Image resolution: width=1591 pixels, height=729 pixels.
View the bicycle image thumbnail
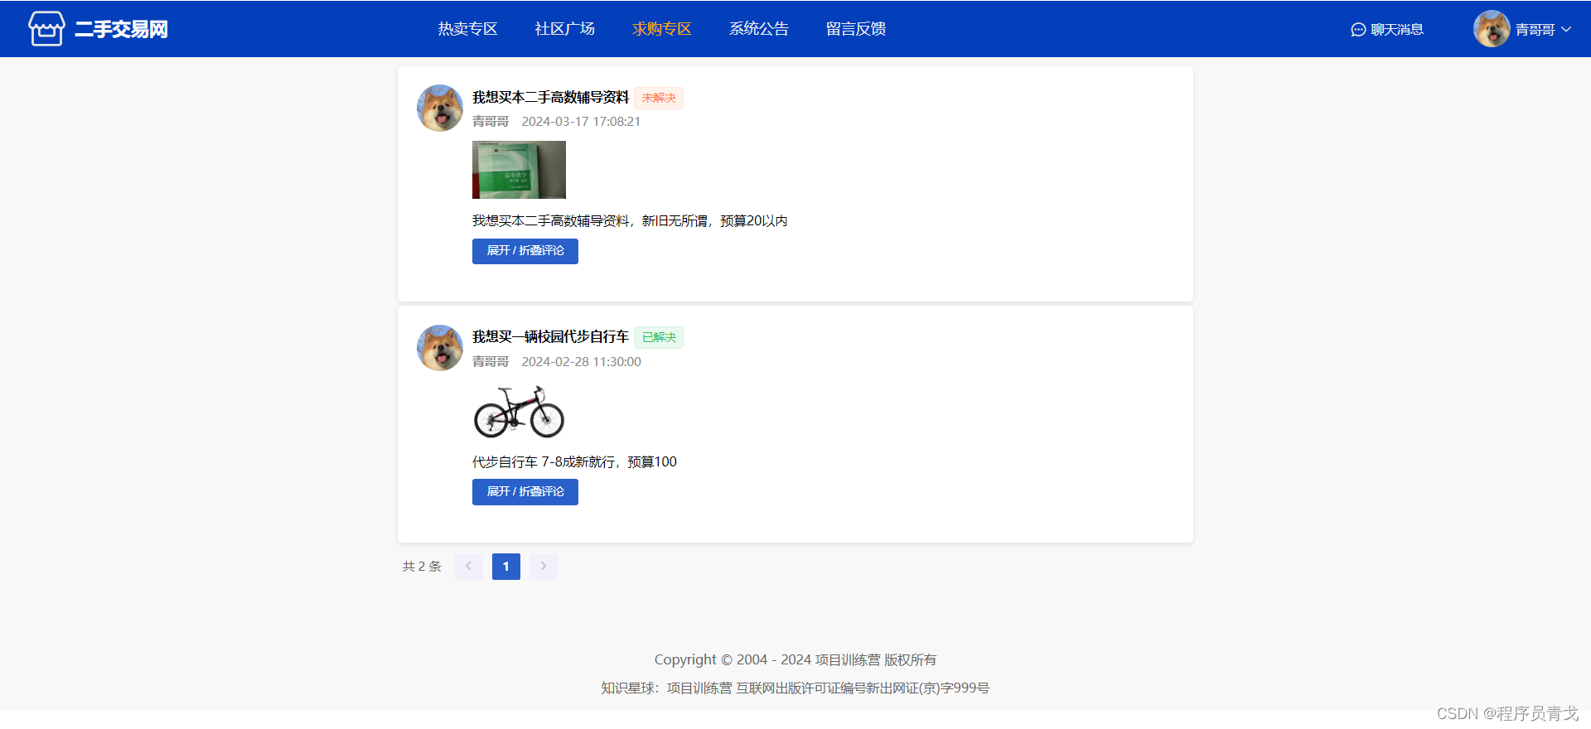[x=519, y=411]
